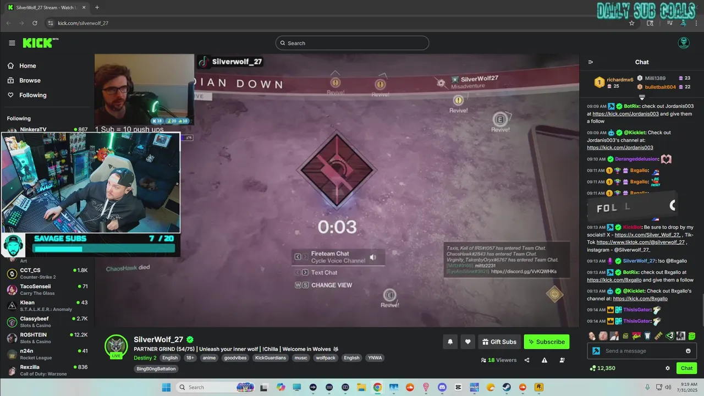Close the SilverWolf_27 Stream tab
The image size is (704, 396).
coord(84,7)
